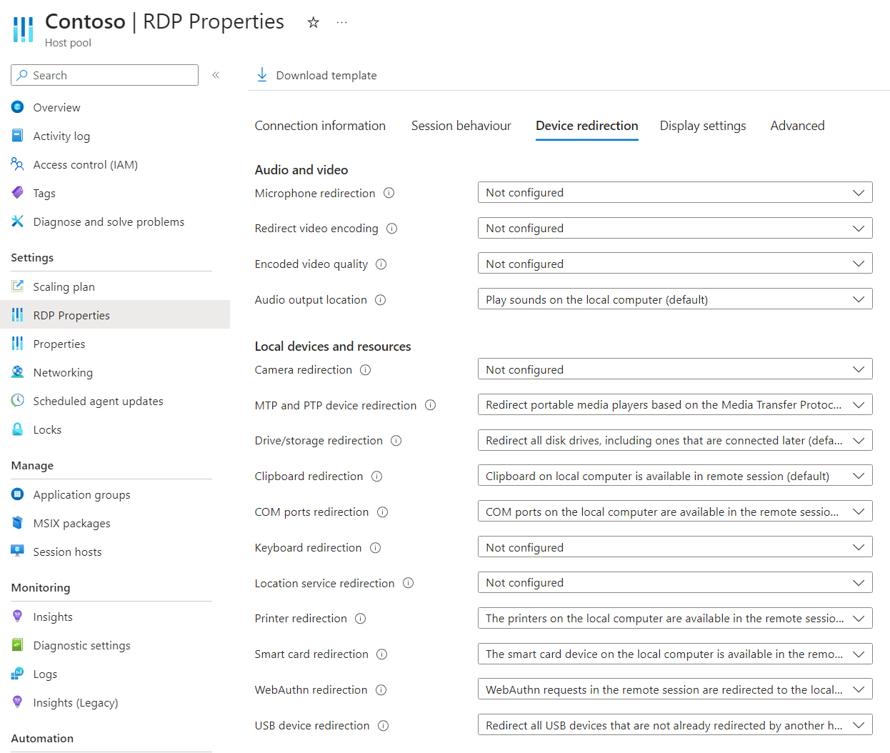This screenshot has width=890, height=753.
Task: Click inside the sidebar Search field
Action: click(104, 75)
